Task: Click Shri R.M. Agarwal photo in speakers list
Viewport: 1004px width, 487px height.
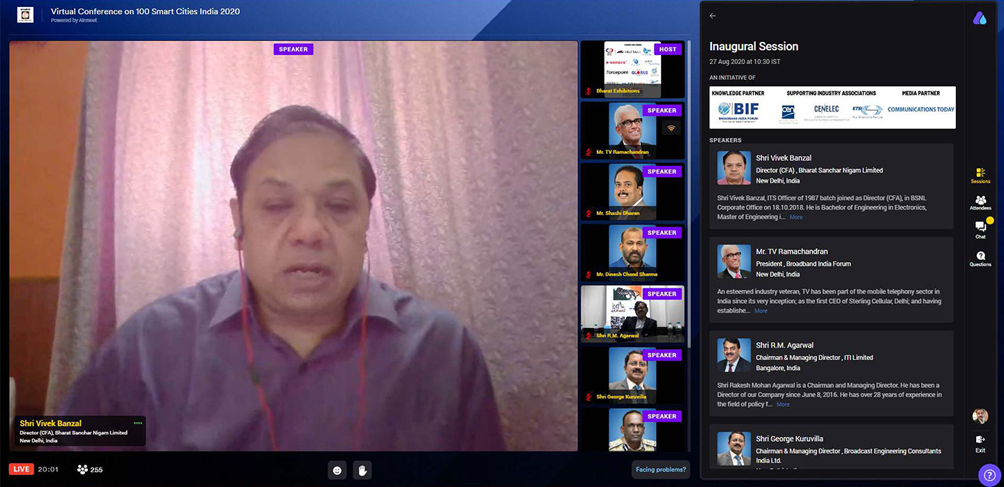Action: click(x=734, y=355)
